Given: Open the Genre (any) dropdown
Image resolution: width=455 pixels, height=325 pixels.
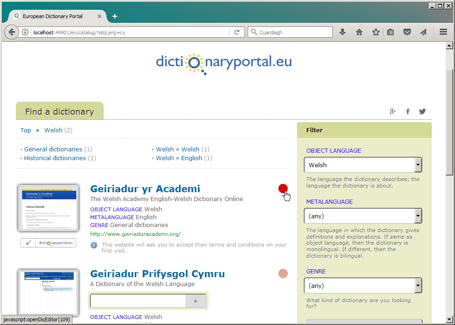Looking at the screenshot, I should [x=363, y=286].
